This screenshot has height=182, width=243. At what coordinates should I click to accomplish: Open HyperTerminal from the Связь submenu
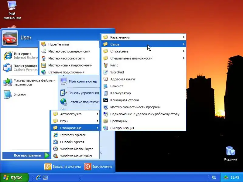pos(69,44)
